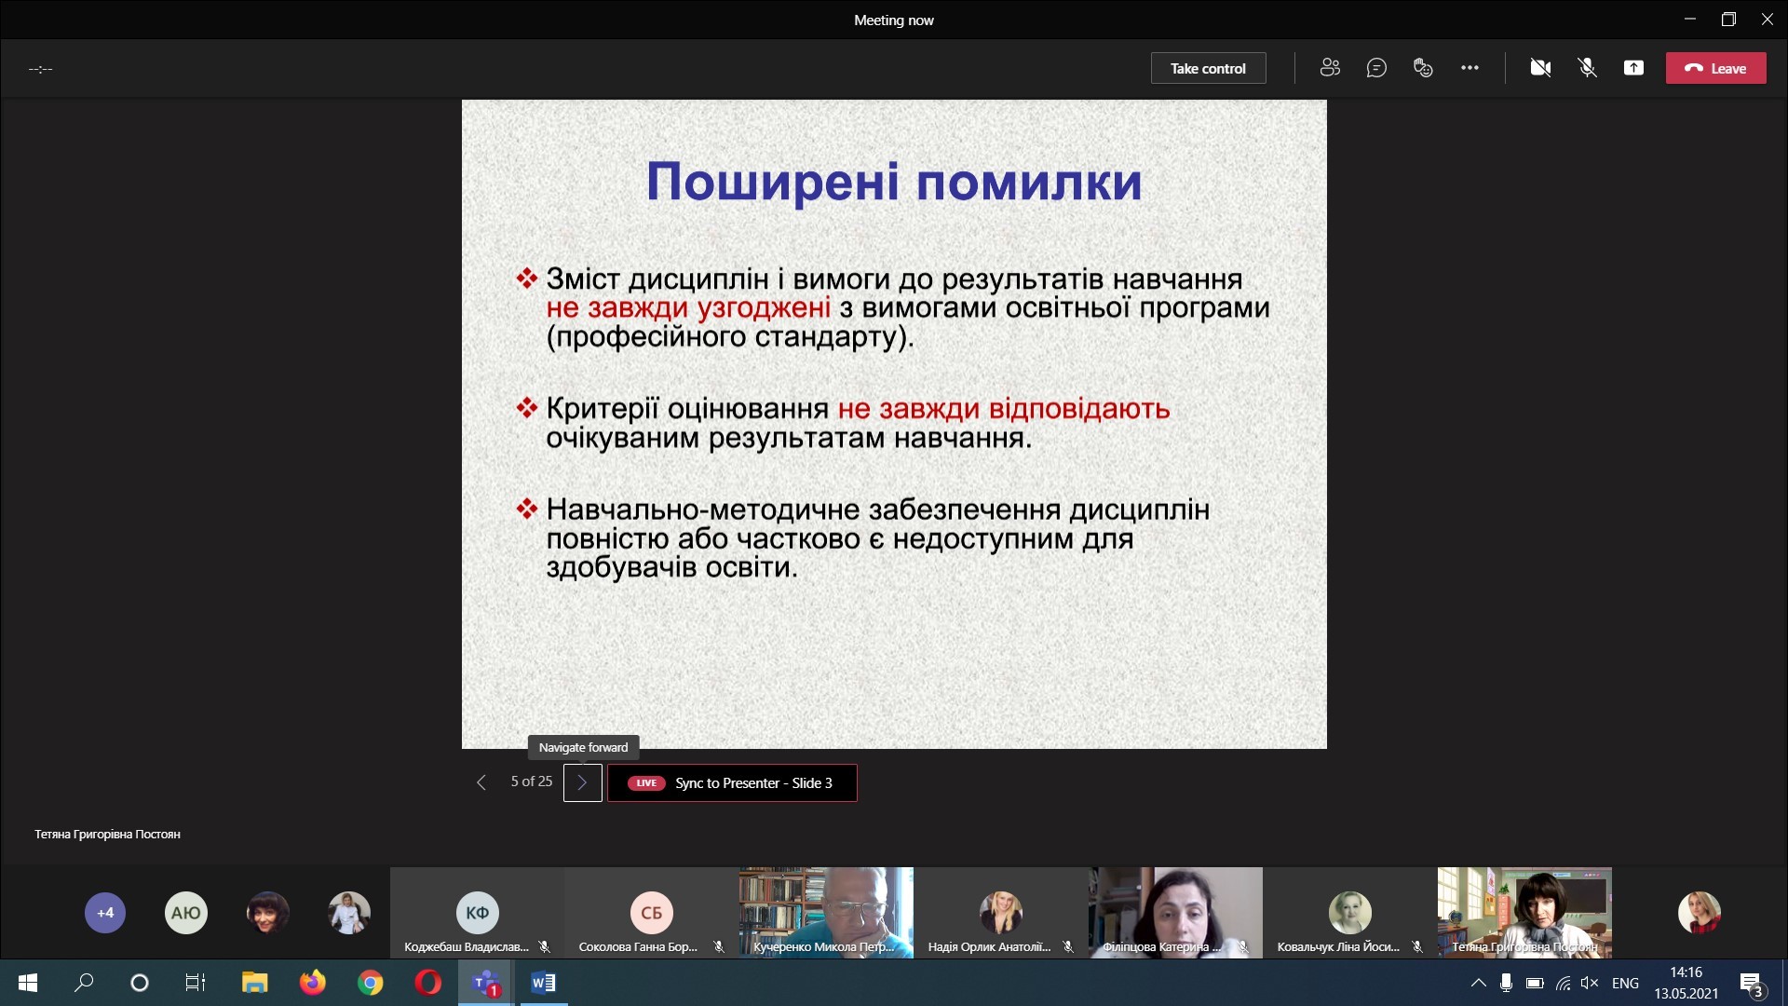This screenshot has width=1788, height=1006.
Task: Show the participants list
Action: [x=1330, y=68]
